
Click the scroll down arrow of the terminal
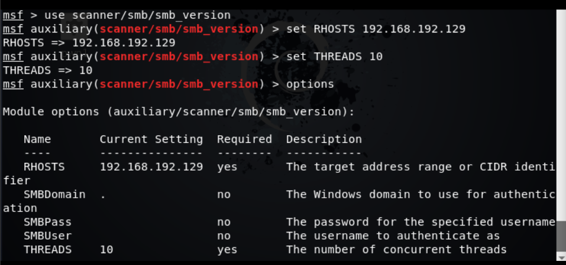(x=561, y=257)
